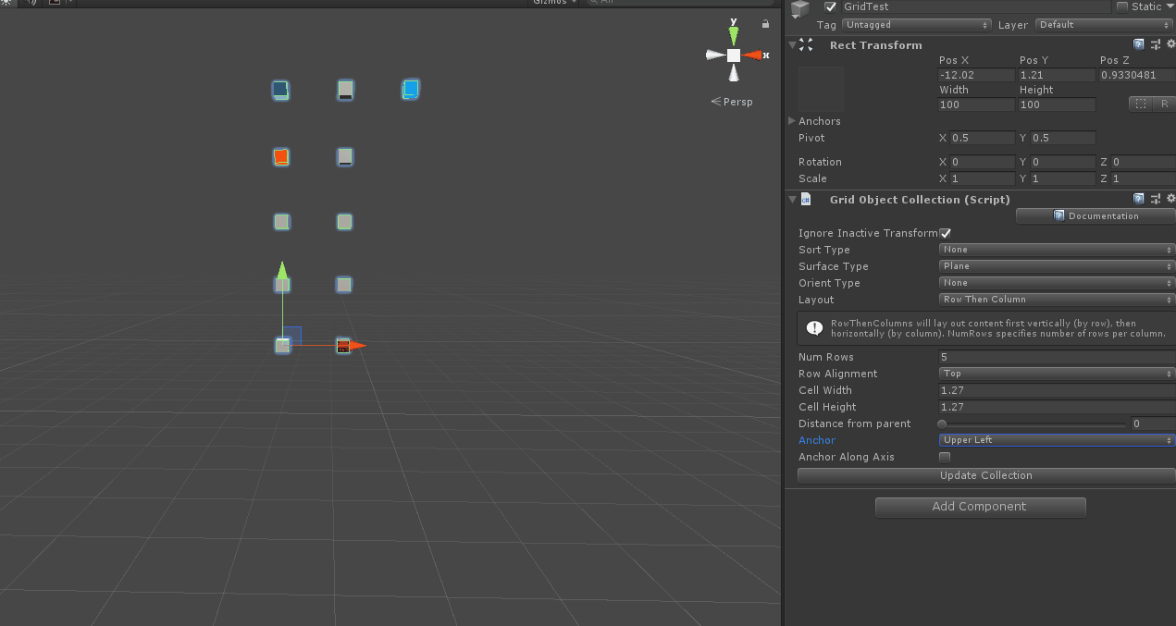Click the Add Component button

click(980, 507)
